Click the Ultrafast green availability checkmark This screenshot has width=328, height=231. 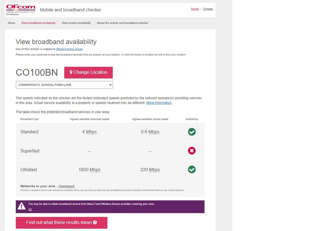tap(192, 169)
